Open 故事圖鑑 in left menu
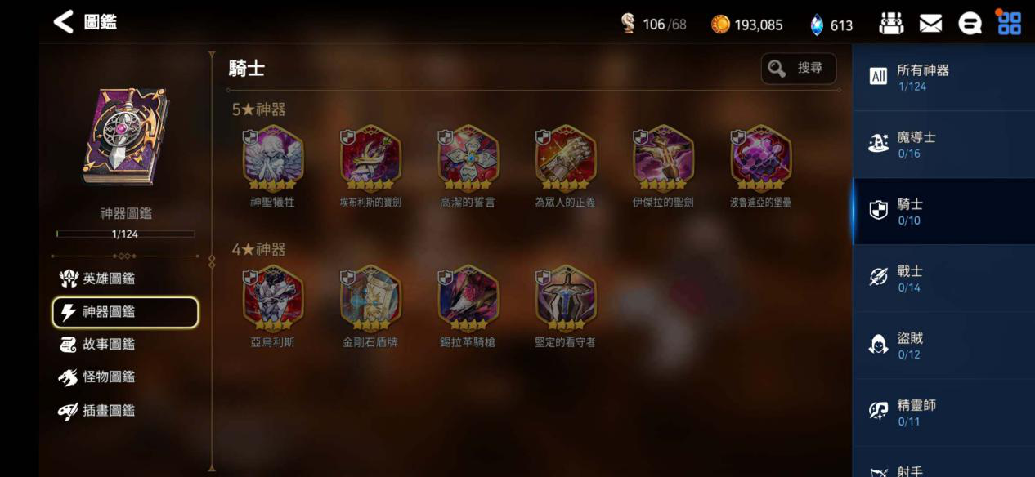 click(x=97, y=345)
